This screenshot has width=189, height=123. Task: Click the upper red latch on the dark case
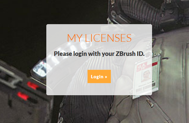tap(32, 85)
